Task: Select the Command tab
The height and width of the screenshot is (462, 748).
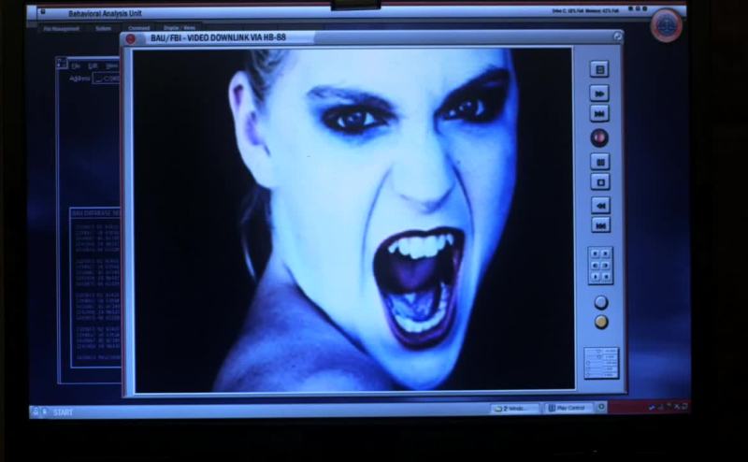Action: click(x=138, y=28)
